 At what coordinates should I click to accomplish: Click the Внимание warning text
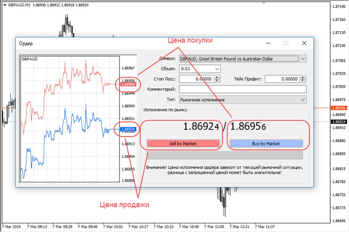[224, 170]
